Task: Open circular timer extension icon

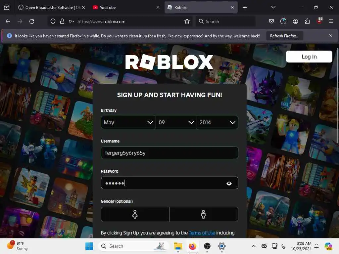Action: [283, 21]
